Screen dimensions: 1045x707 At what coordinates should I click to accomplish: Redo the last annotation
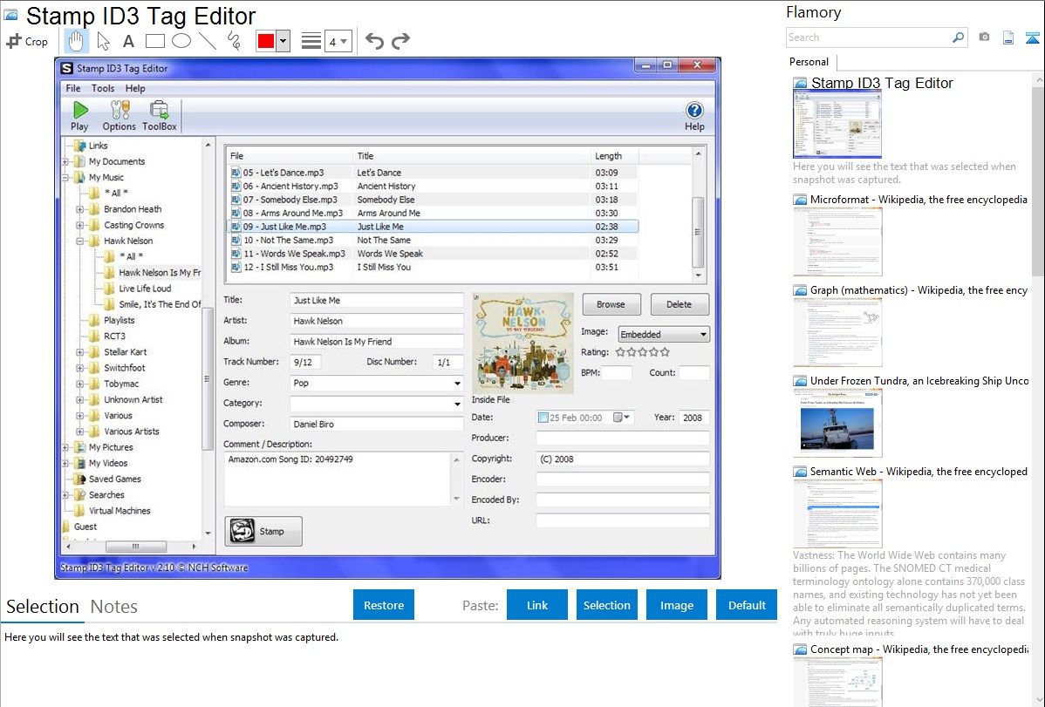click(x=400, y=41)
